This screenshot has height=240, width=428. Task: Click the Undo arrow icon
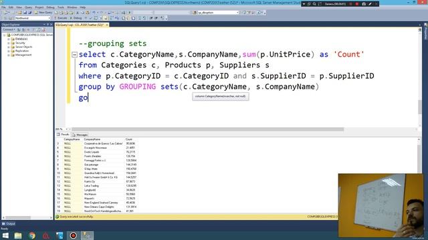[x=94, y=13]
